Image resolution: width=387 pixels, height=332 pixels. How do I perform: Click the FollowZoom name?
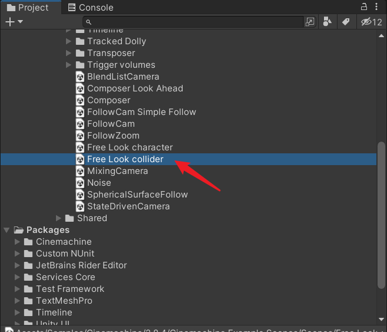point(113,136)
